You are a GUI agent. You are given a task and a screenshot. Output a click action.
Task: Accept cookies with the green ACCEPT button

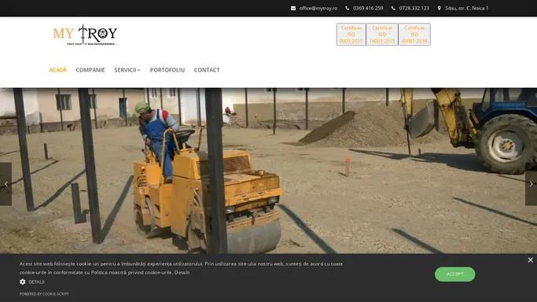tap(454, 274)
